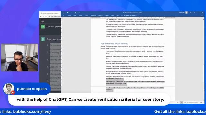
Task: Click the Non-Functional Requirements heading
Action: (114, 44)
